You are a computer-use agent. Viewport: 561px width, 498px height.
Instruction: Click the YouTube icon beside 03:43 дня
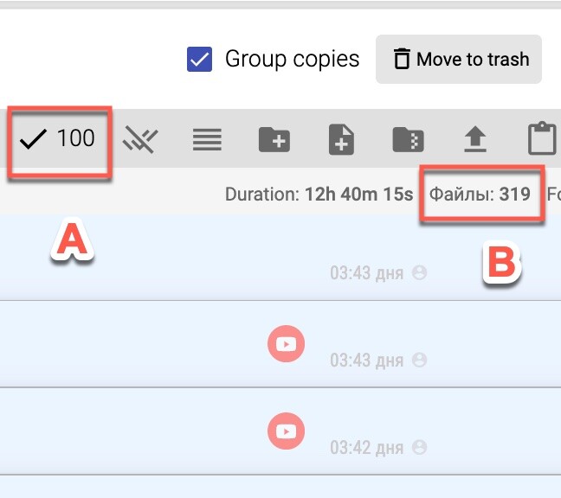tap(285, 345)
